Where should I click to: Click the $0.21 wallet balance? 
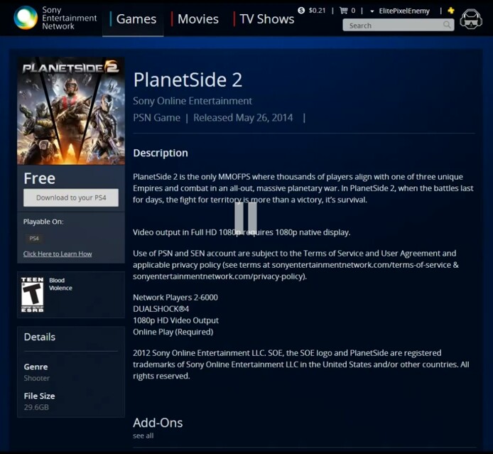tap(317, 11)
